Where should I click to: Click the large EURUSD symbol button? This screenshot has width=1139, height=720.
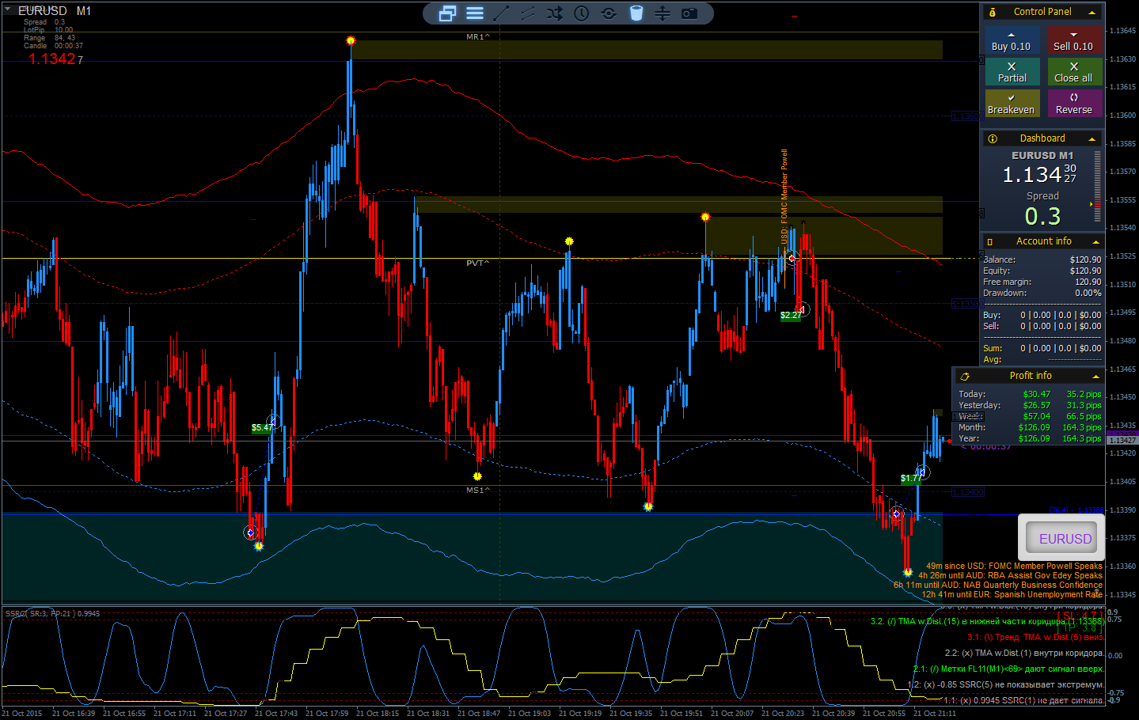tap(1061, 538)
